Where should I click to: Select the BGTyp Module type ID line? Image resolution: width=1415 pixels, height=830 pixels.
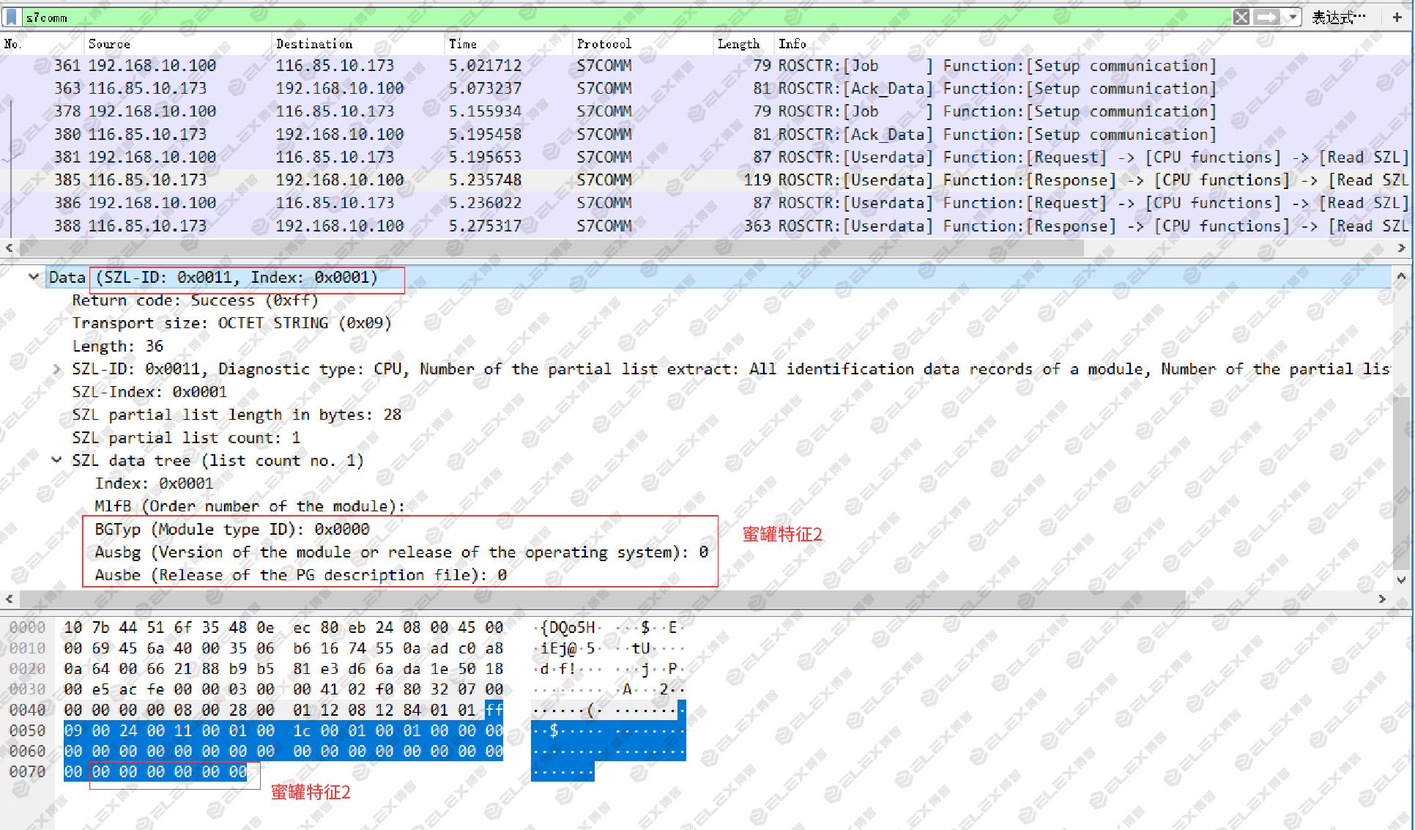coord(232,529)
